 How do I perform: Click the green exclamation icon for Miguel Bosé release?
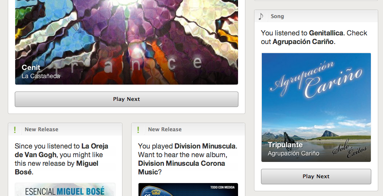(15, 130)
